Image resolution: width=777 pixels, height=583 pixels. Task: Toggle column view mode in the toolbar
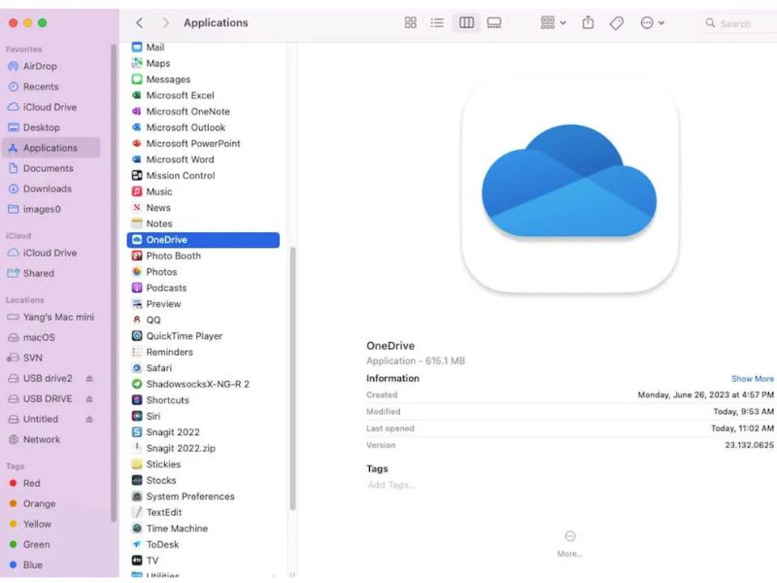click(x=466, y=22)
